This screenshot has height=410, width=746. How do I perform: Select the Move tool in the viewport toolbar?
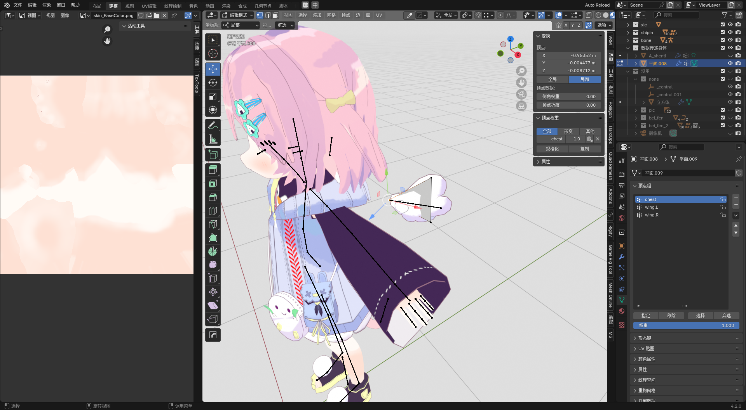(213, 69)
